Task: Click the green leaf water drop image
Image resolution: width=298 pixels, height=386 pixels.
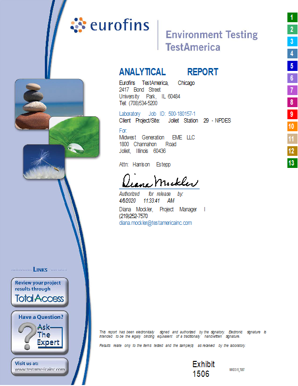Action: (x=74, y=137)
